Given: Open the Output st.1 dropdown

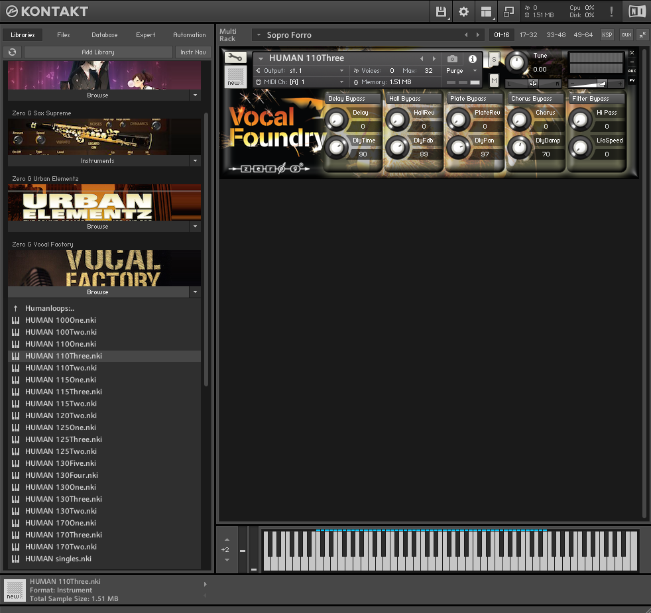Looking at the screenshot, I should pos(341,70).
